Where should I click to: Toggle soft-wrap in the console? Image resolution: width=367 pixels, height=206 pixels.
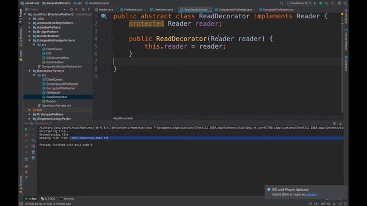[x=33, y=141]
